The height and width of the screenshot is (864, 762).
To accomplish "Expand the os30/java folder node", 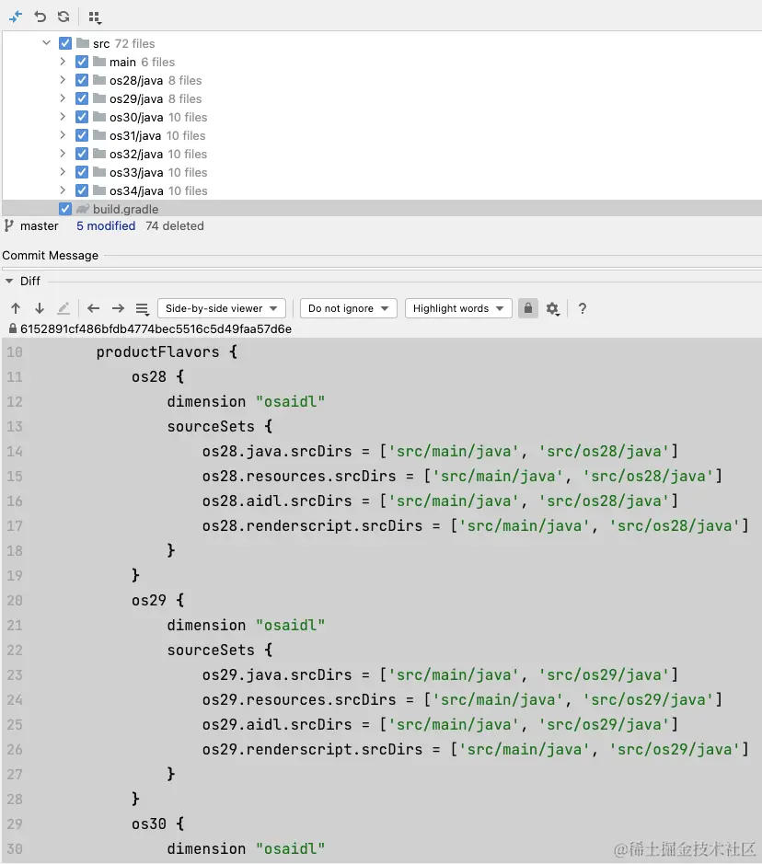I will point(63,116).
